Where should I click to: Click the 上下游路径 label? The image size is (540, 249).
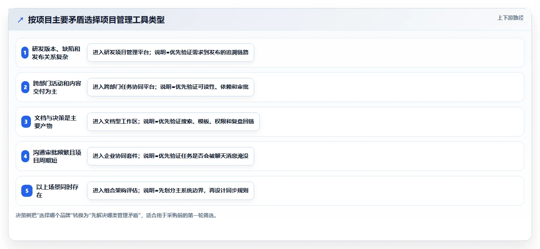coord(510,18)
